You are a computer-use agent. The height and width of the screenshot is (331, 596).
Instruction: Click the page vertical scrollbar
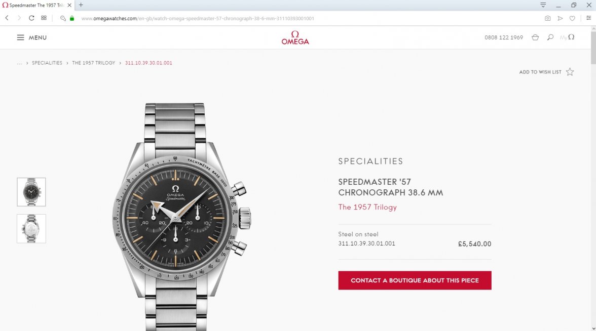coord(593,178)
